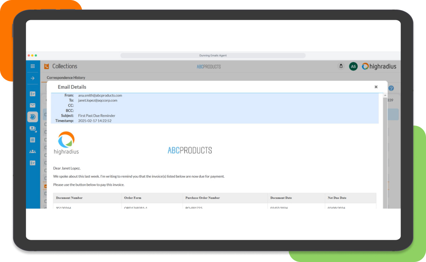Collapse the panel with the left chevron
Viewport: 426px width, 262px height.
pos(46,100)
